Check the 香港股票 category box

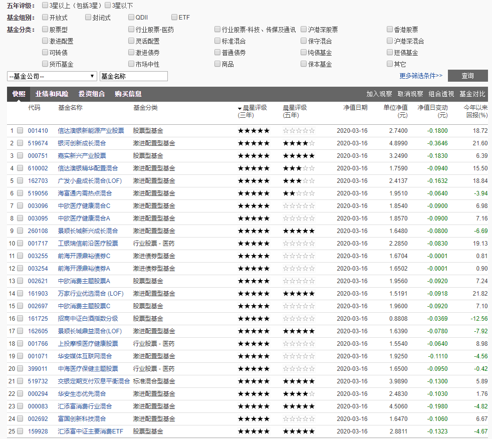390,30
